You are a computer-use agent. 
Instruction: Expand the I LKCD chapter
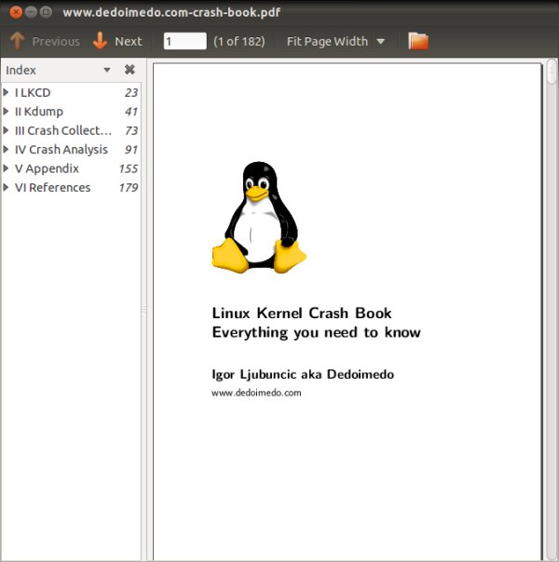(x=6, y=92)
